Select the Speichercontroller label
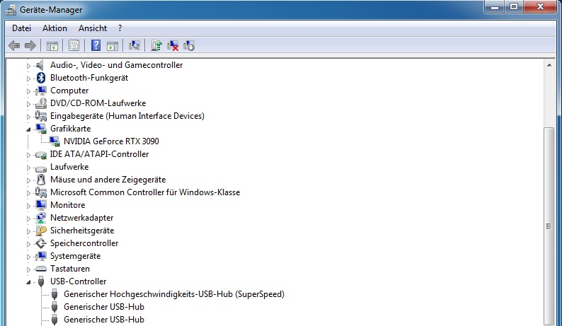The width and height of the screenshot is (562, 326). [84, 243]
